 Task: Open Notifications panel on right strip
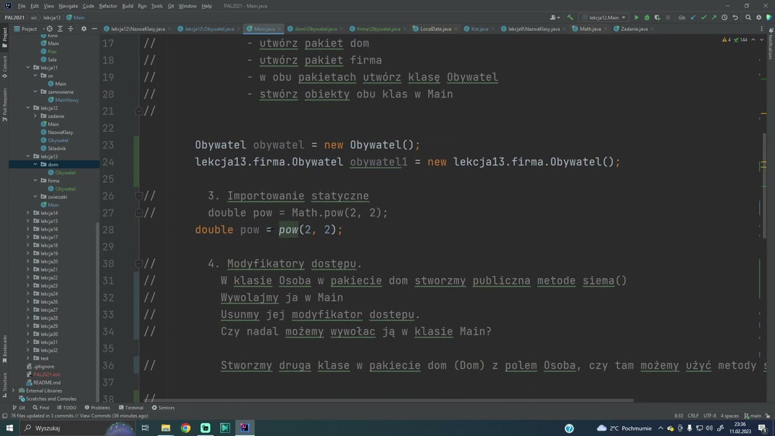[770, 44]
